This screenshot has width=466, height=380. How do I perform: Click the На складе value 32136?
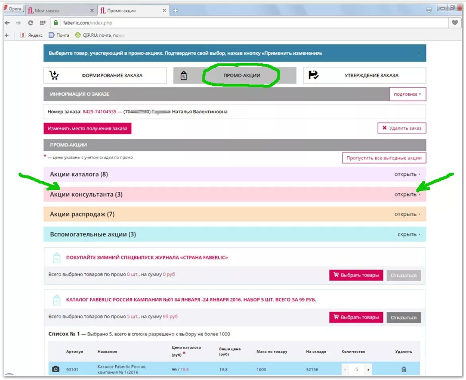pos(312,370)
